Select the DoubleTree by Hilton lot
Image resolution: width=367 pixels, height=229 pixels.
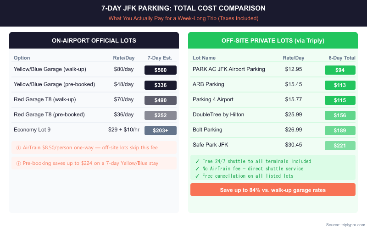coord(218,115)
